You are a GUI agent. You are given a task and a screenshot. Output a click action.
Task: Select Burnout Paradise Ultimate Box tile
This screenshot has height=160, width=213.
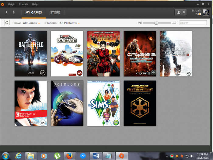67,54
